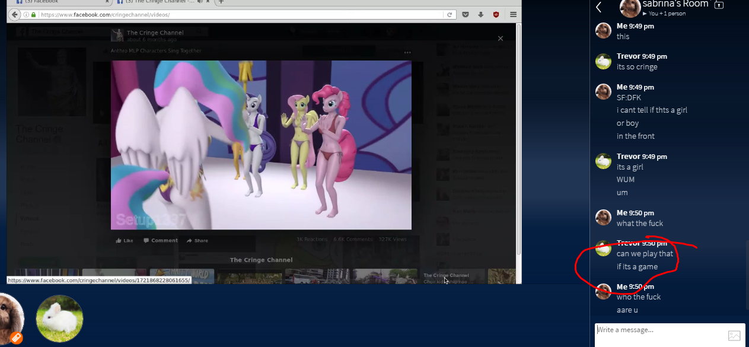Expand the You + 1 person list
749x347 pixels.
click(x=664, y=14)
